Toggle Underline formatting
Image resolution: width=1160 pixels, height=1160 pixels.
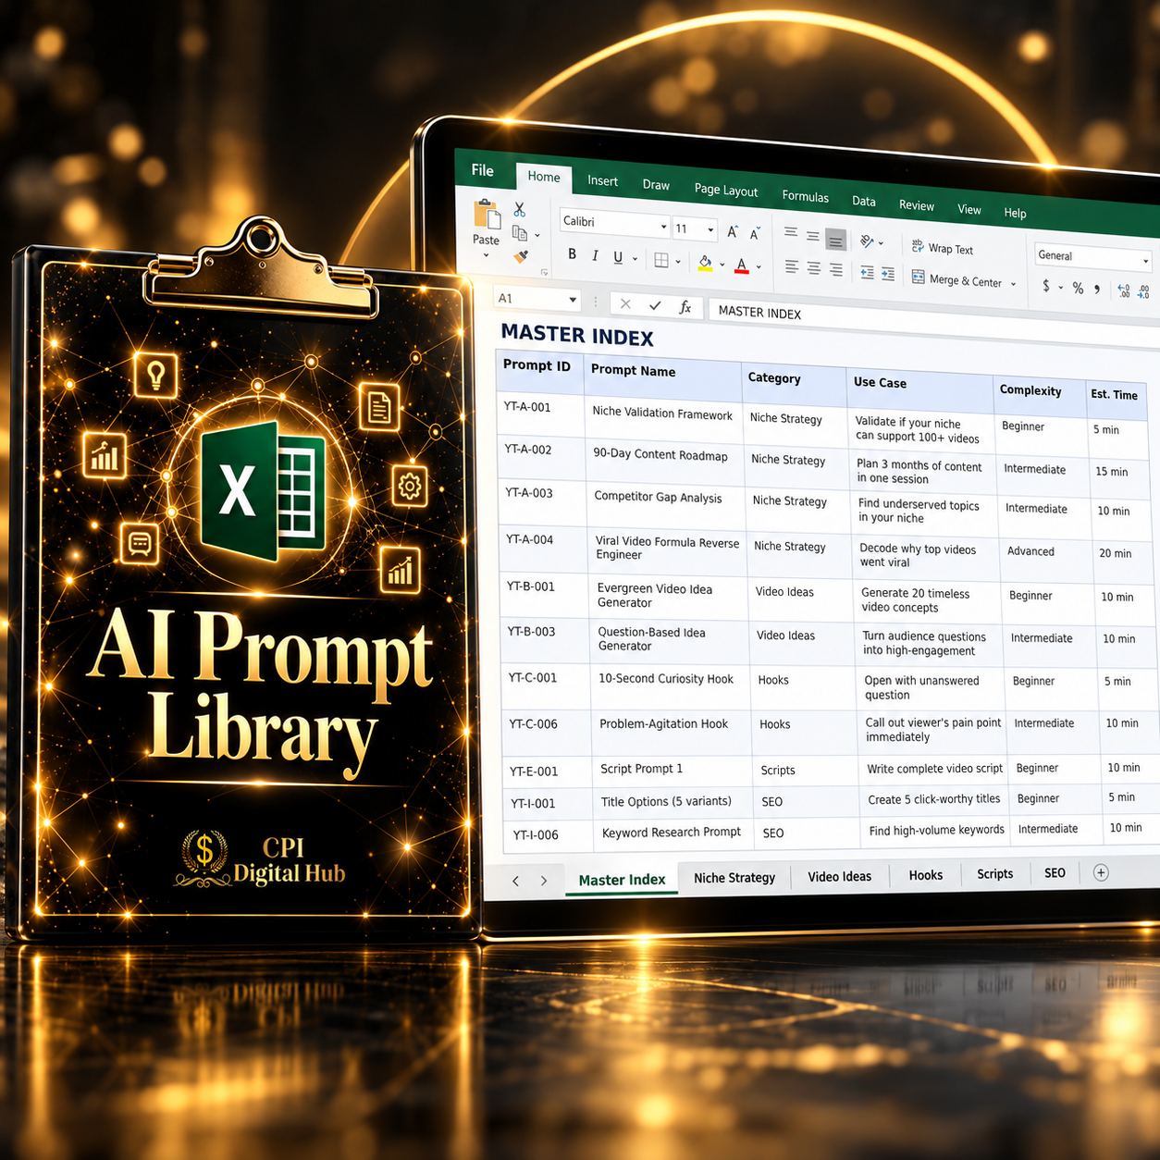[x=618, y=257]
